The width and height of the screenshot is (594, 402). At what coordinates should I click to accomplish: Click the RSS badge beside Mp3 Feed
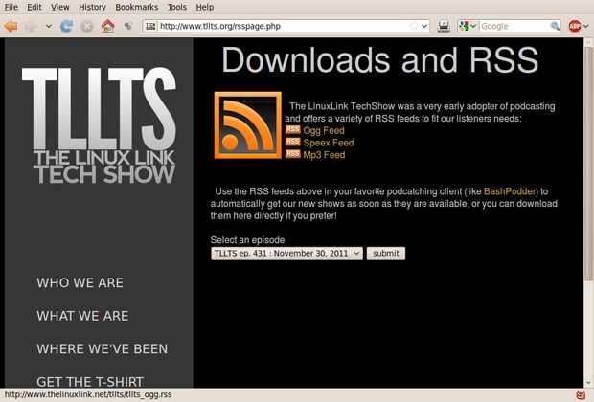[x=293, y=154]
